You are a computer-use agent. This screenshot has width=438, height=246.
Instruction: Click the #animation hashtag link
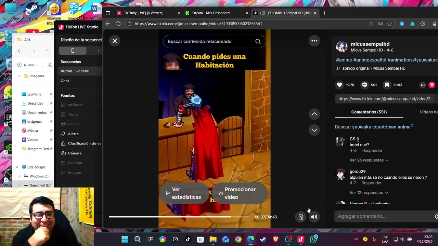click(399, 60)
